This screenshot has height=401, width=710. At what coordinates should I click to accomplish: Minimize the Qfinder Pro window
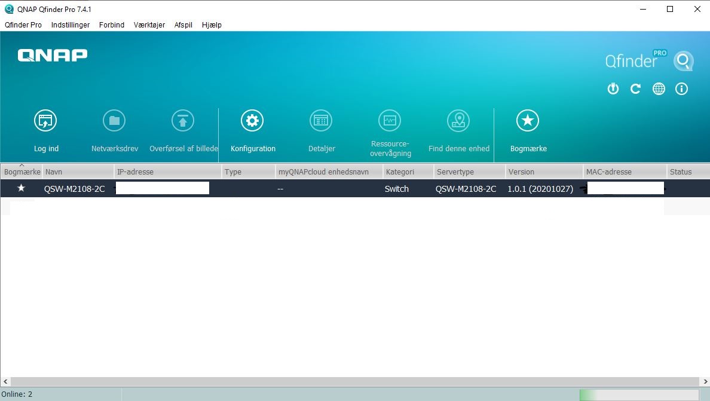coord(643,9)
